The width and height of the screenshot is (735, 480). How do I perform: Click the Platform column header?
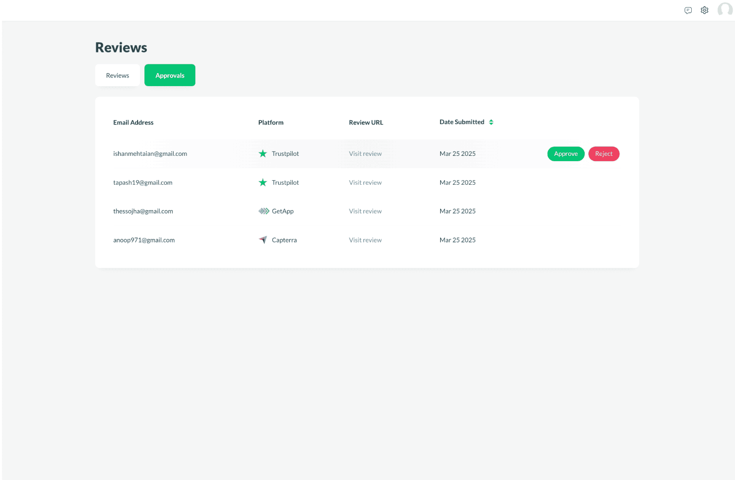(x=270, y=122)
